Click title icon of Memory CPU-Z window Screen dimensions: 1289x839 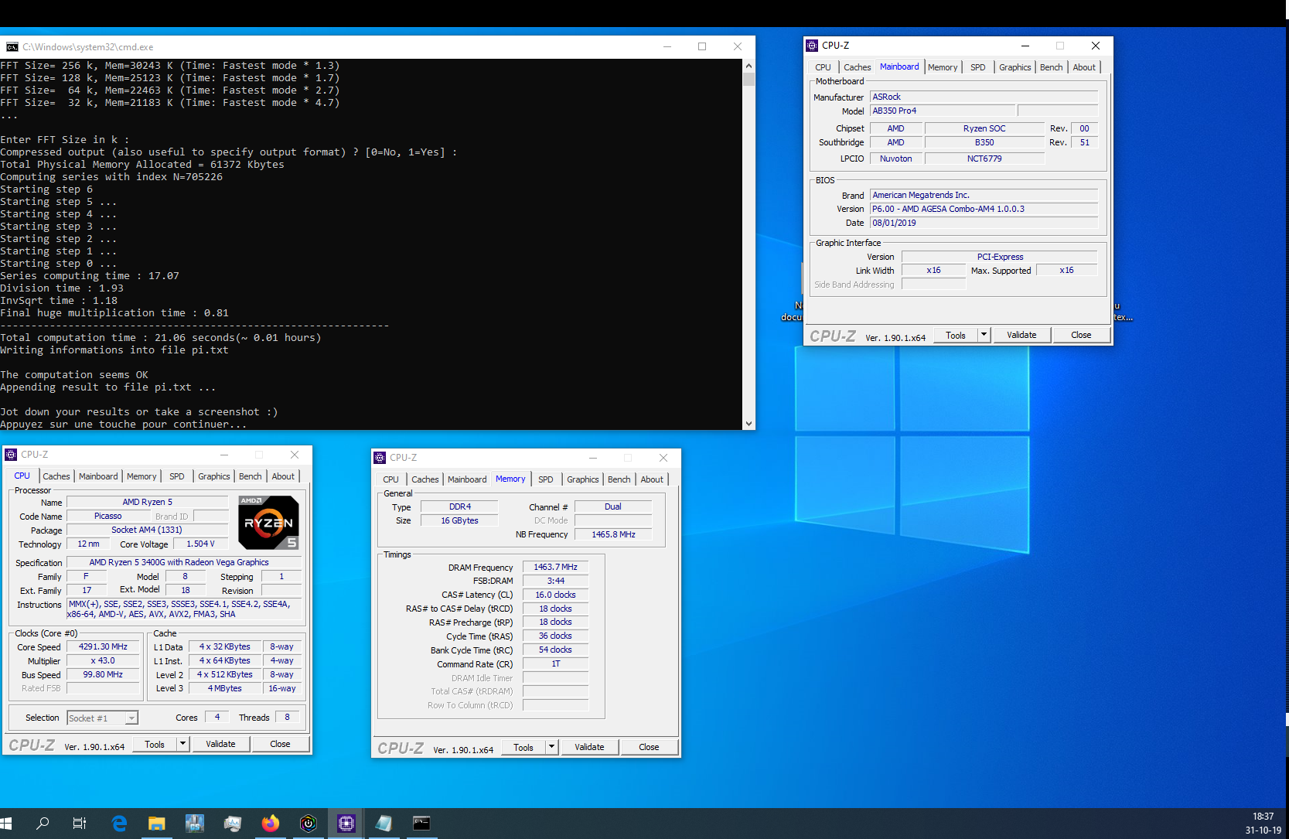(380, 458)
